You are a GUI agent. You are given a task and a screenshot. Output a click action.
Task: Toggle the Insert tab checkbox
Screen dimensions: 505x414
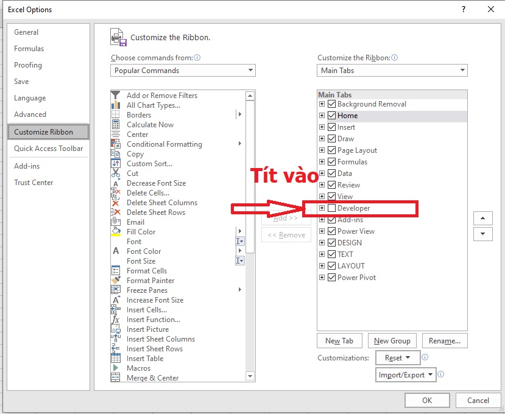click(x=332, y=127)
